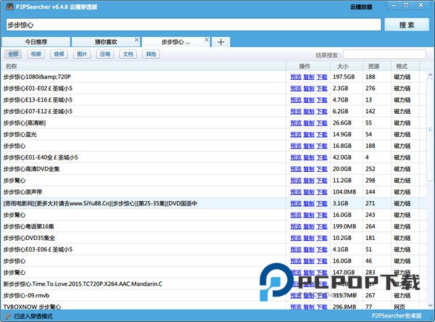This screenshot has height=322, width=435.
Task: Click the scroll down arrow of results list
Action: click(x=430, y=306)
